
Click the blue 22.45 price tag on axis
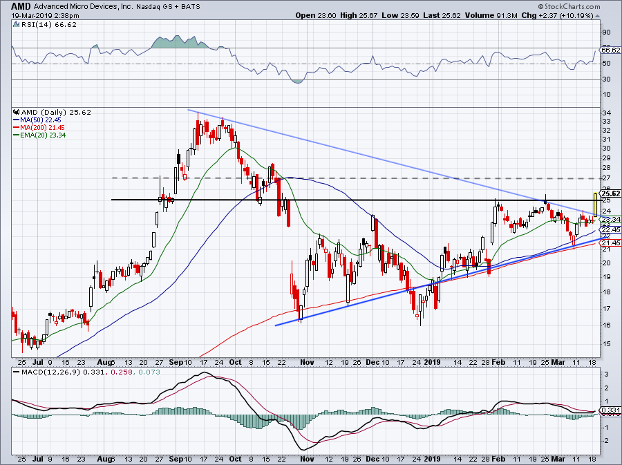point(611,230)
